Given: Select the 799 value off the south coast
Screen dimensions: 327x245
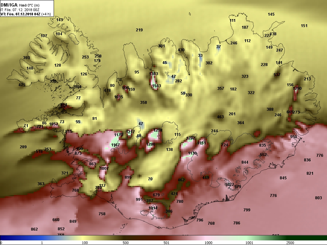Looking at the screenshot, I should point(247,210).
